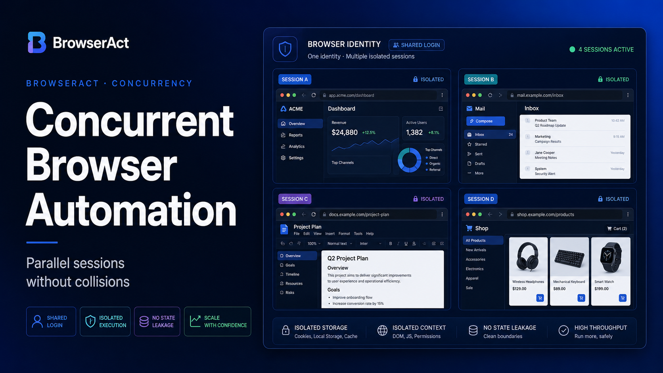Open the Session A browser kebab menu
The width and height of the screenshot is (663, 373).
[x=442, y=95]
